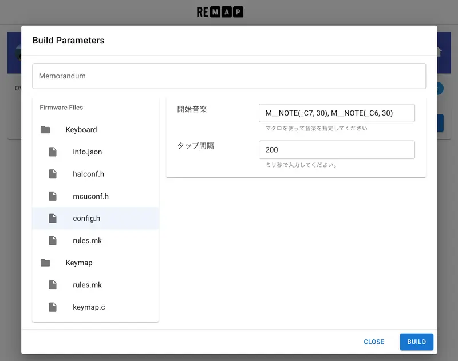Collapse the Keymap folder
The width and height of the screenshot is (458, 361).
[x=79, y=263]
